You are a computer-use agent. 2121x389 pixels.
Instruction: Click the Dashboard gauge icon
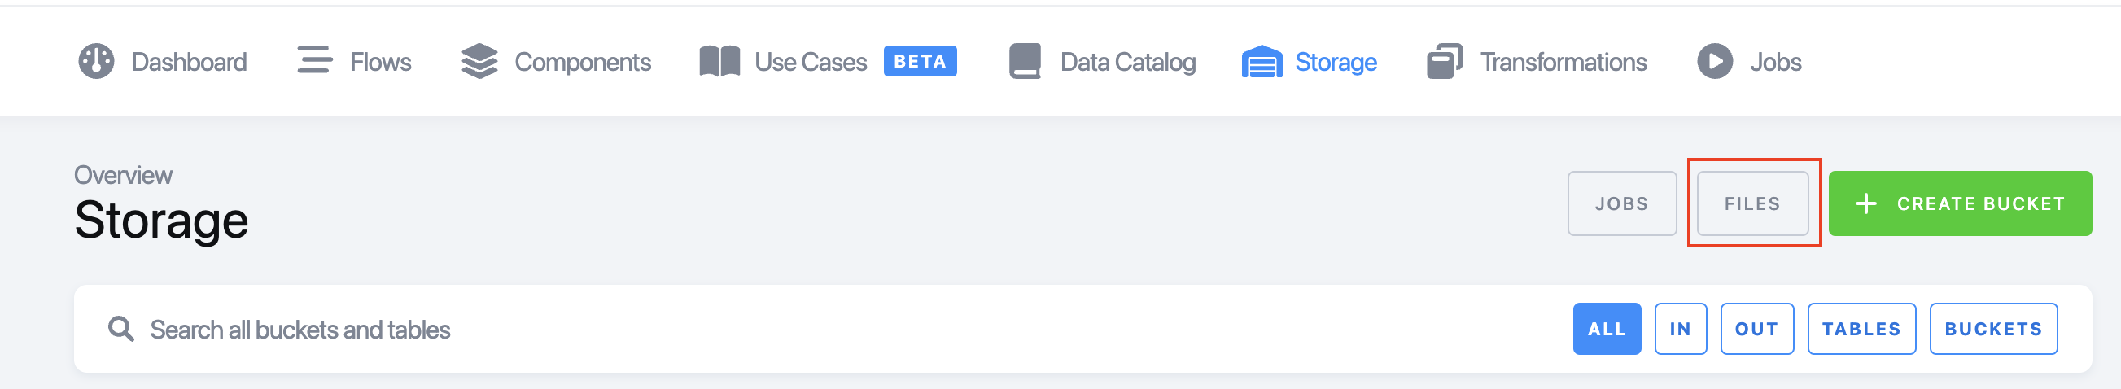96,61
